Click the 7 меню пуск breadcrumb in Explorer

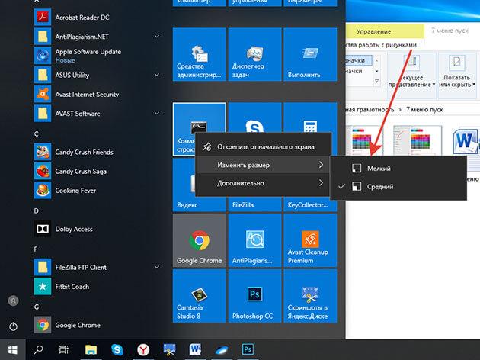pos(424,109)
